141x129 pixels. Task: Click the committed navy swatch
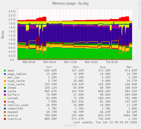(x=5, y=109)
